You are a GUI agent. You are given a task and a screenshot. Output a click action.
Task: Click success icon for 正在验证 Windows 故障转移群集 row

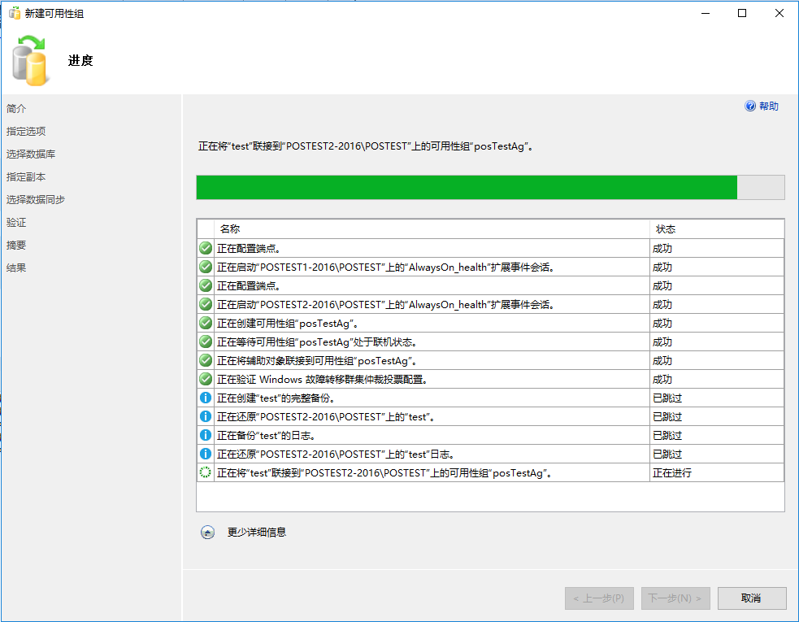(x=206, y=380)
